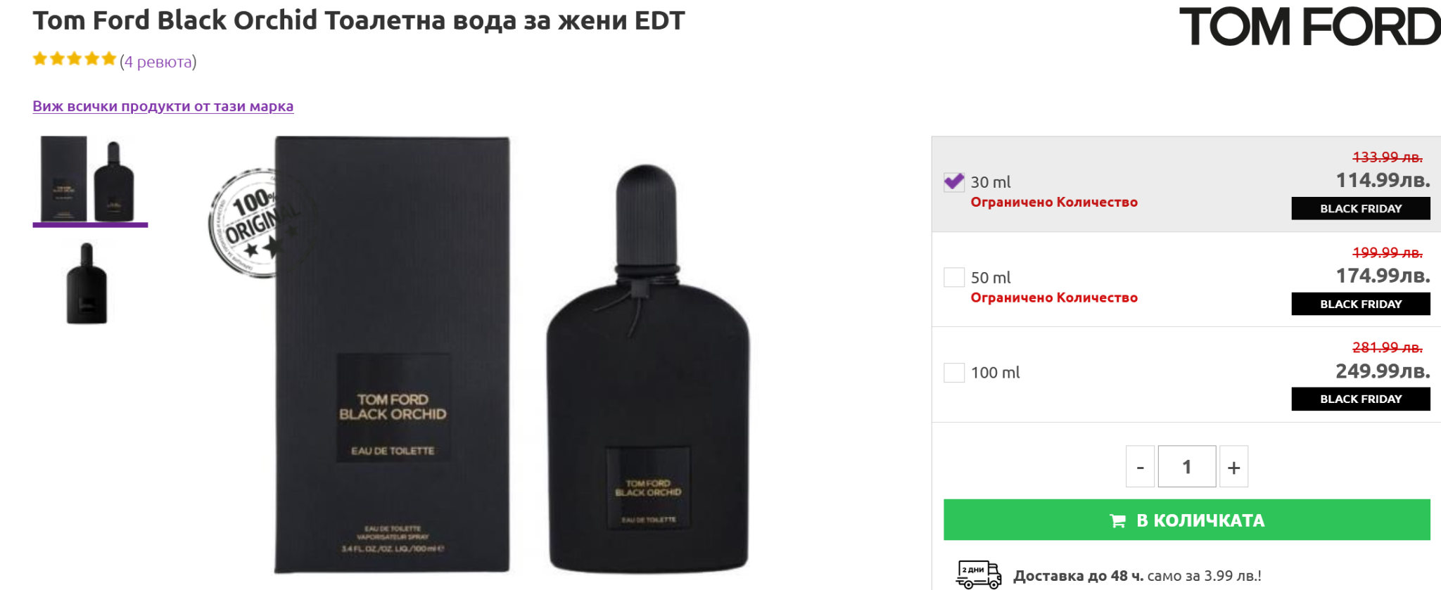The width and height of the screenshot is (1441, 590).
Task: Click the delivery truck icon
Action: click(x=978, y=575)
